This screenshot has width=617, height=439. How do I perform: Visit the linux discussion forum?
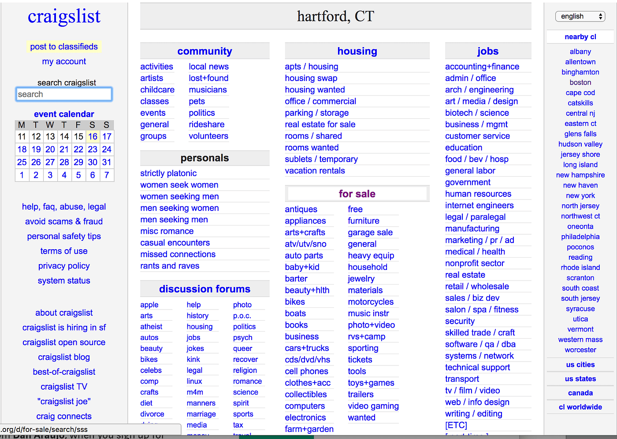194,381
